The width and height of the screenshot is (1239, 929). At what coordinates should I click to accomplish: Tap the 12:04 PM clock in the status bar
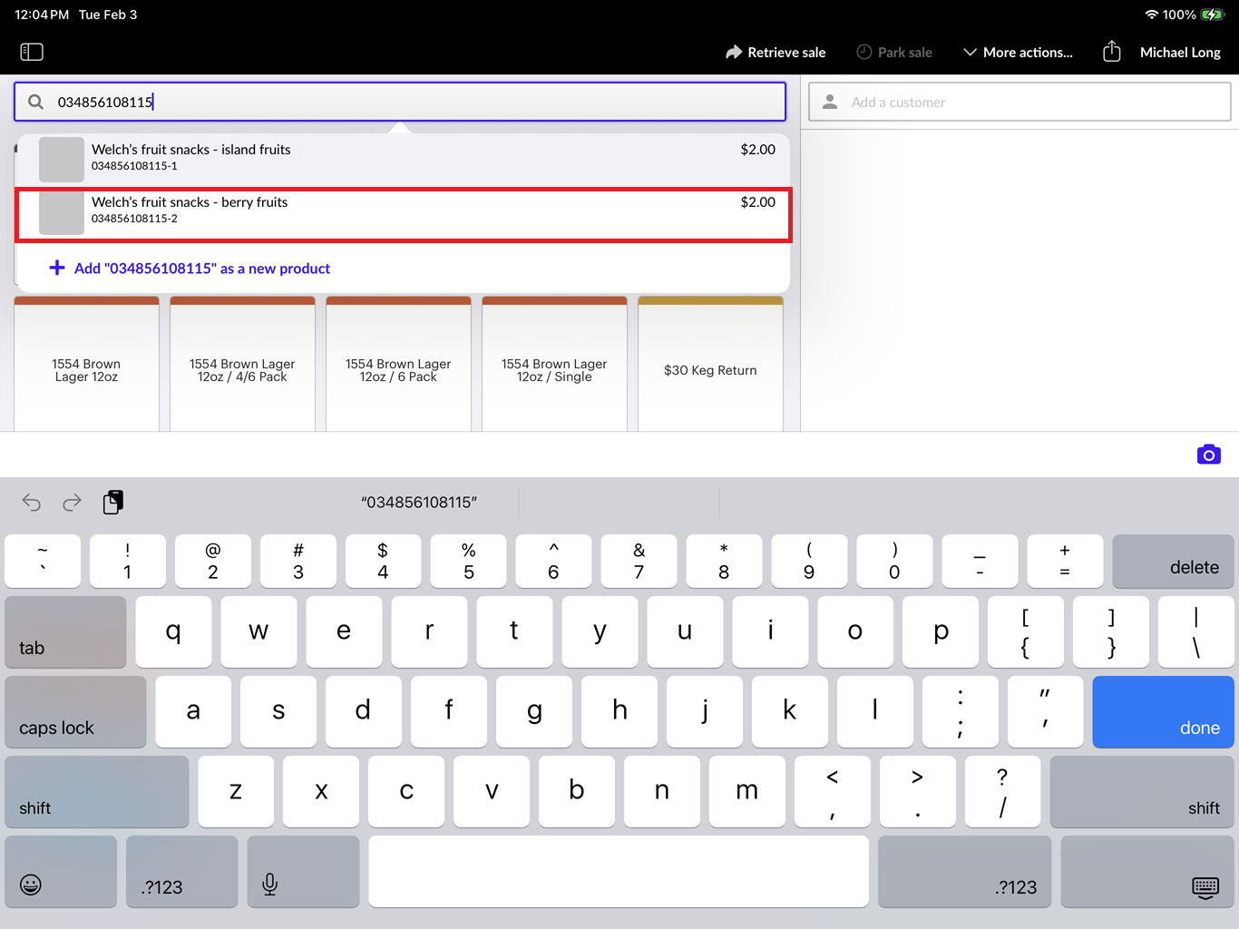(42, 15)
